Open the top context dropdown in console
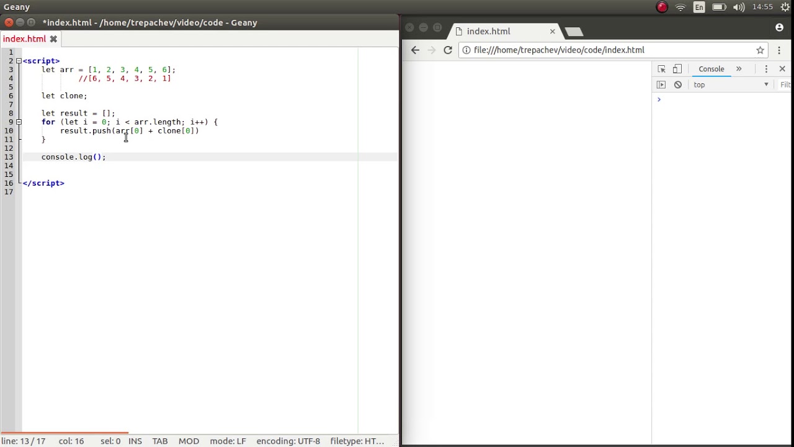The height and width of the screenshot is (447, 794). pyautogui.click(x=731, y=84)
